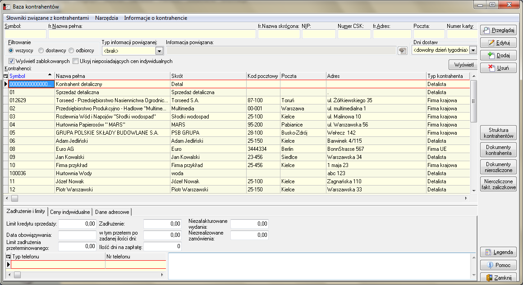523x285 pixels.
Task: Expand the Dni dostaw dropdown
Action: [x=473, y=50]
